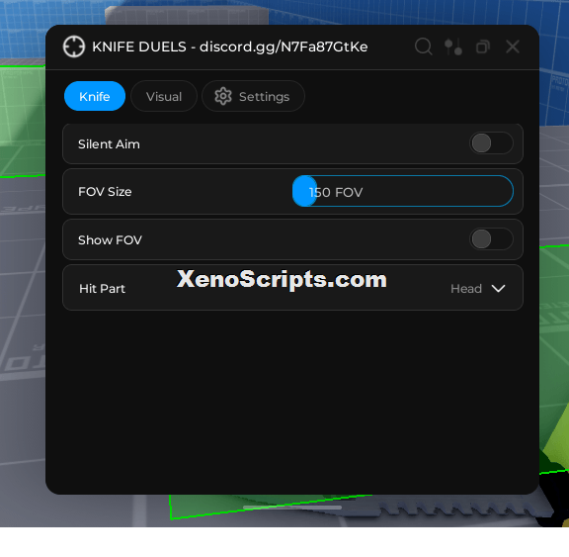
Task: Click the Hit Part label
Action: click(102, 289)
